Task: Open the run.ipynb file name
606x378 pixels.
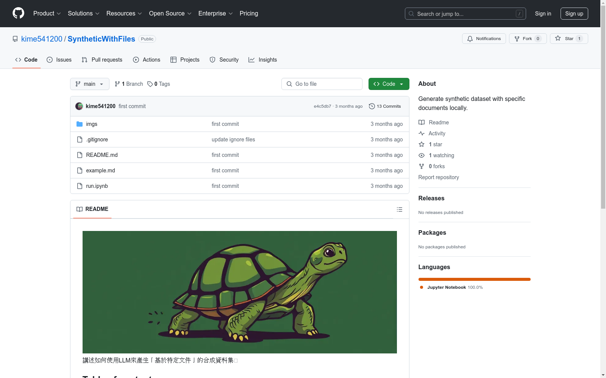Action: (x=97, y=186)
